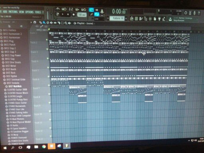Open the Piano roll view icon
The height and width of the screenshot is (153, 204).
[x=141, y=19]
